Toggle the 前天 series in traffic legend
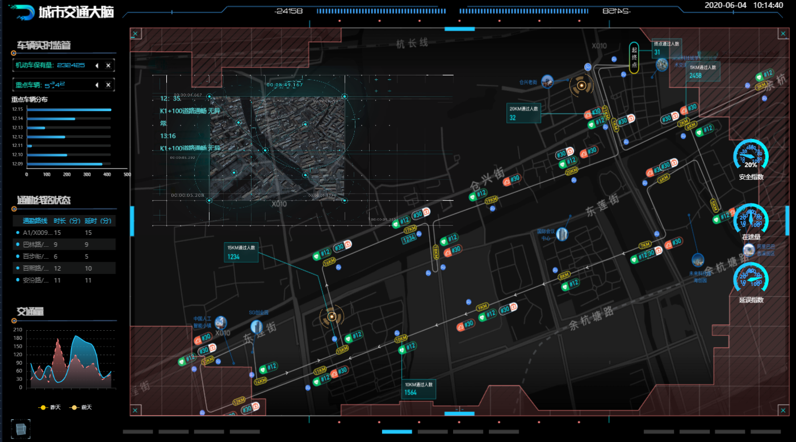Viewport: 796px width, 442px height. click(x=81, y=407)
